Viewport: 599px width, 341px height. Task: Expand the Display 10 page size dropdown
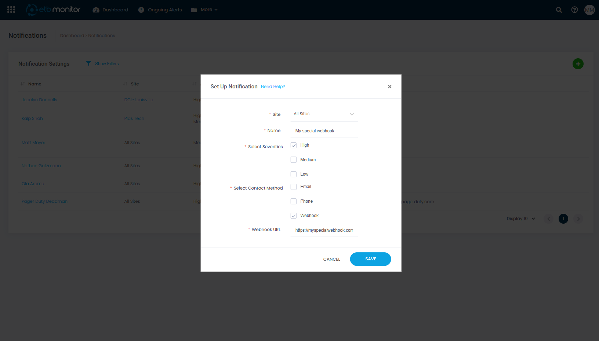[x=521, y=219]
